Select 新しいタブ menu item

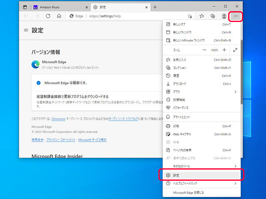[x=202, y=24]
